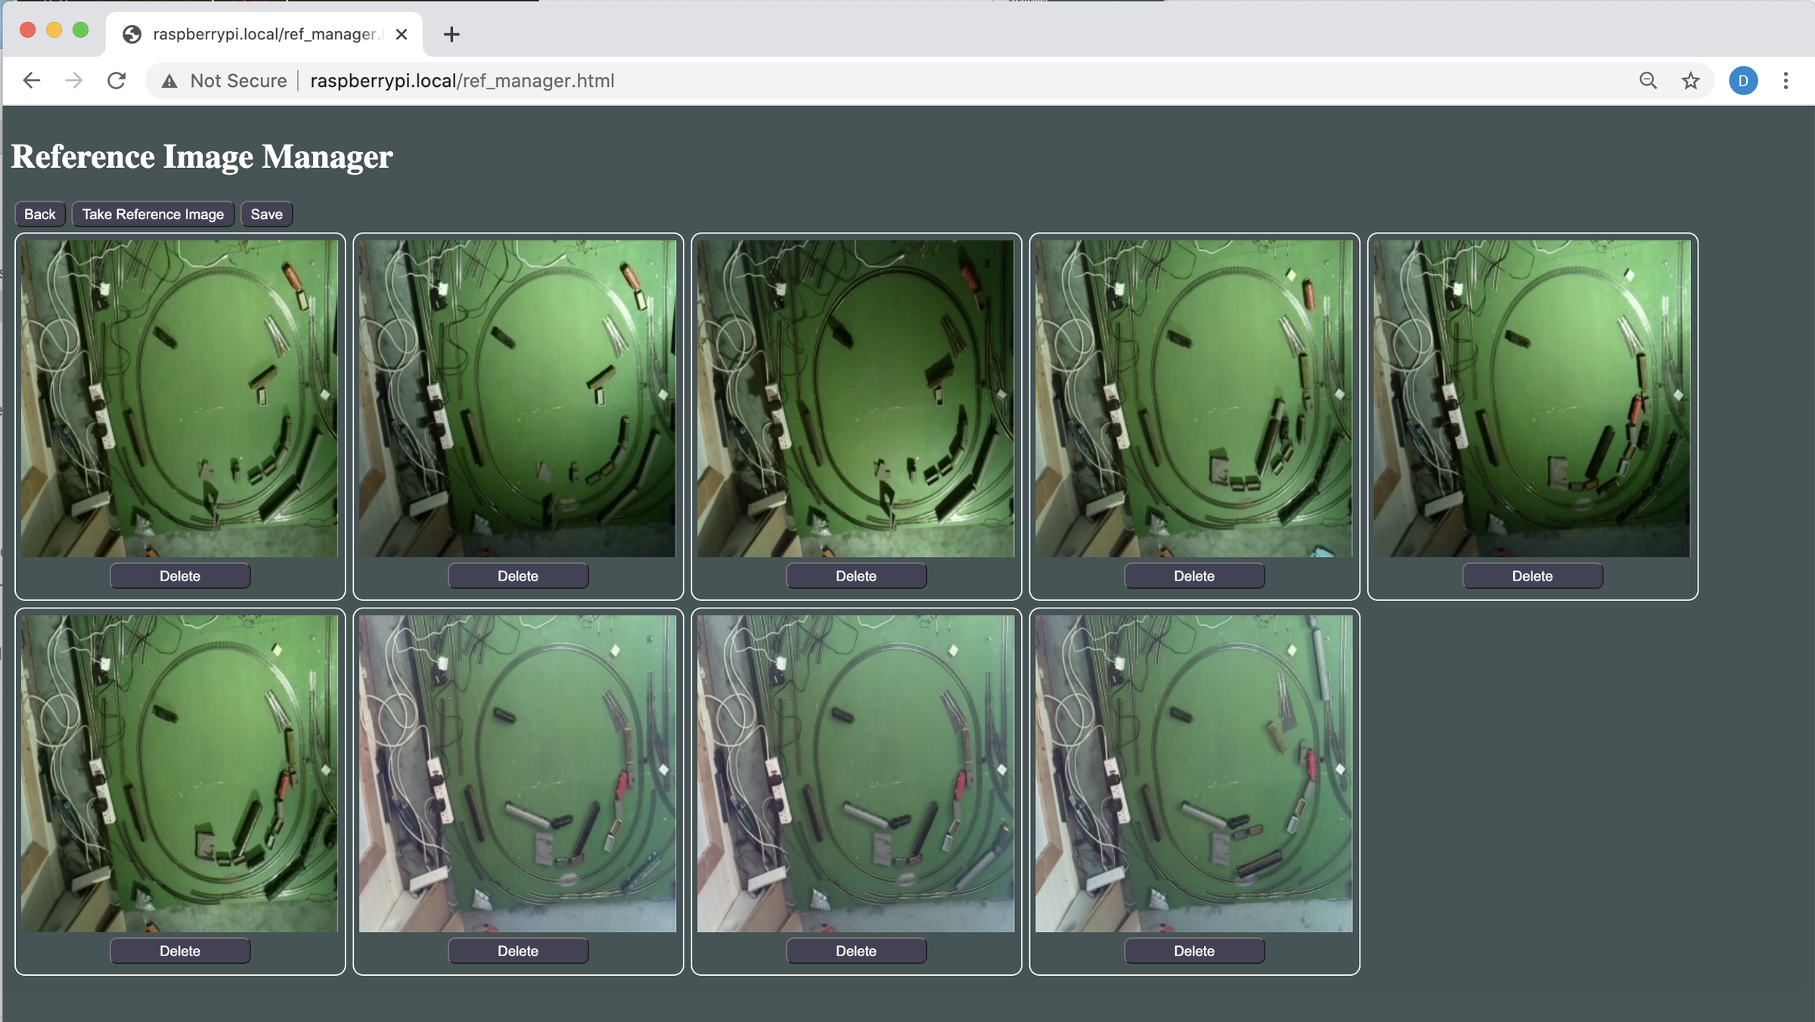1815x1022 pixels.
Task: Reload the page with refresh icon
Action: 116,81
